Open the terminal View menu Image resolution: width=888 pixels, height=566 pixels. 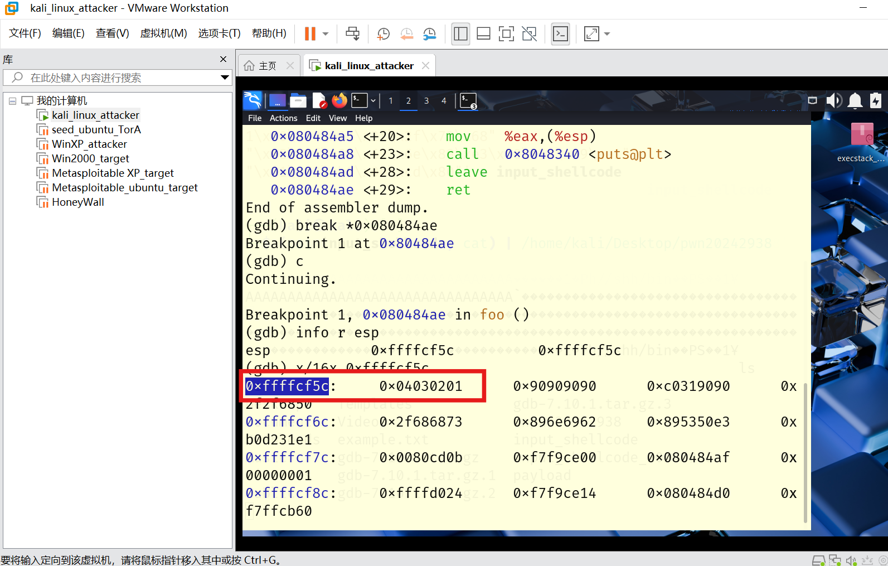coord(338,118)
